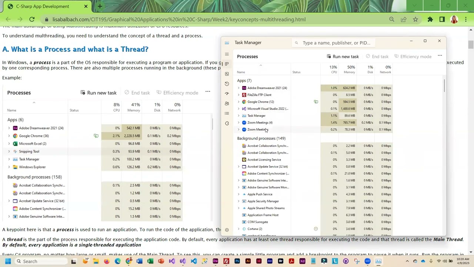Close the C-Sharp App Development tab
The height and width of the screenshot is (267, 474).
click(86, 6)
